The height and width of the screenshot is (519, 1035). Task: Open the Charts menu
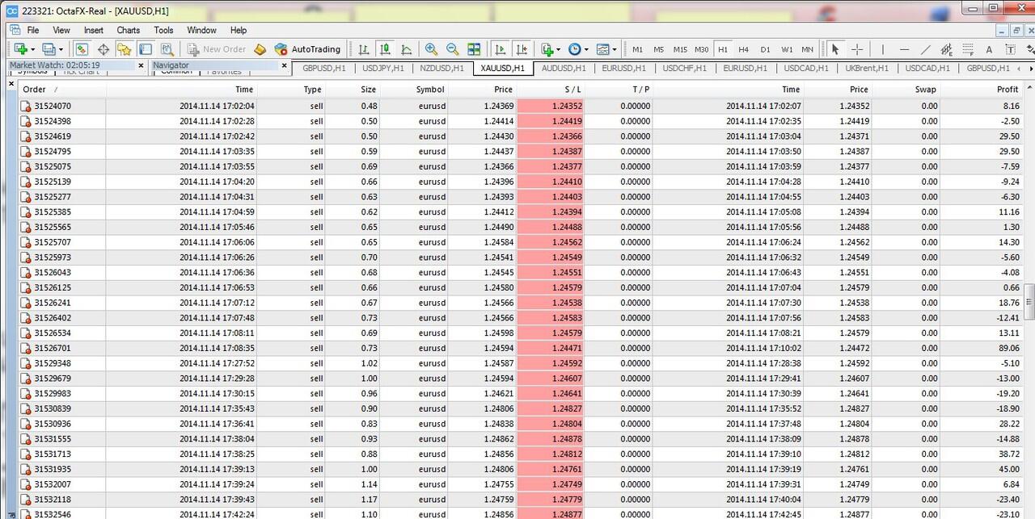pos(129,30)
